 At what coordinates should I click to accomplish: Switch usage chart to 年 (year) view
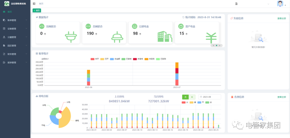pos(192,97)
